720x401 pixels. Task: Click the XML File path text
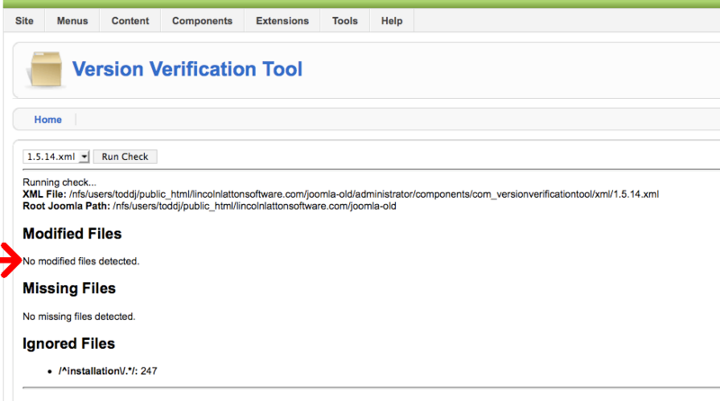point(341,194)
